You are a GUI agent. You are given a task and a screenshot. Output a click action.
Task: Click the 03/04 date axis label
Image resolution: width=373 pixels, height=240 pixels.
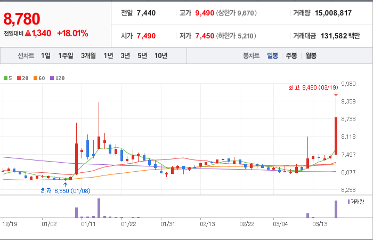click(281, 224)
